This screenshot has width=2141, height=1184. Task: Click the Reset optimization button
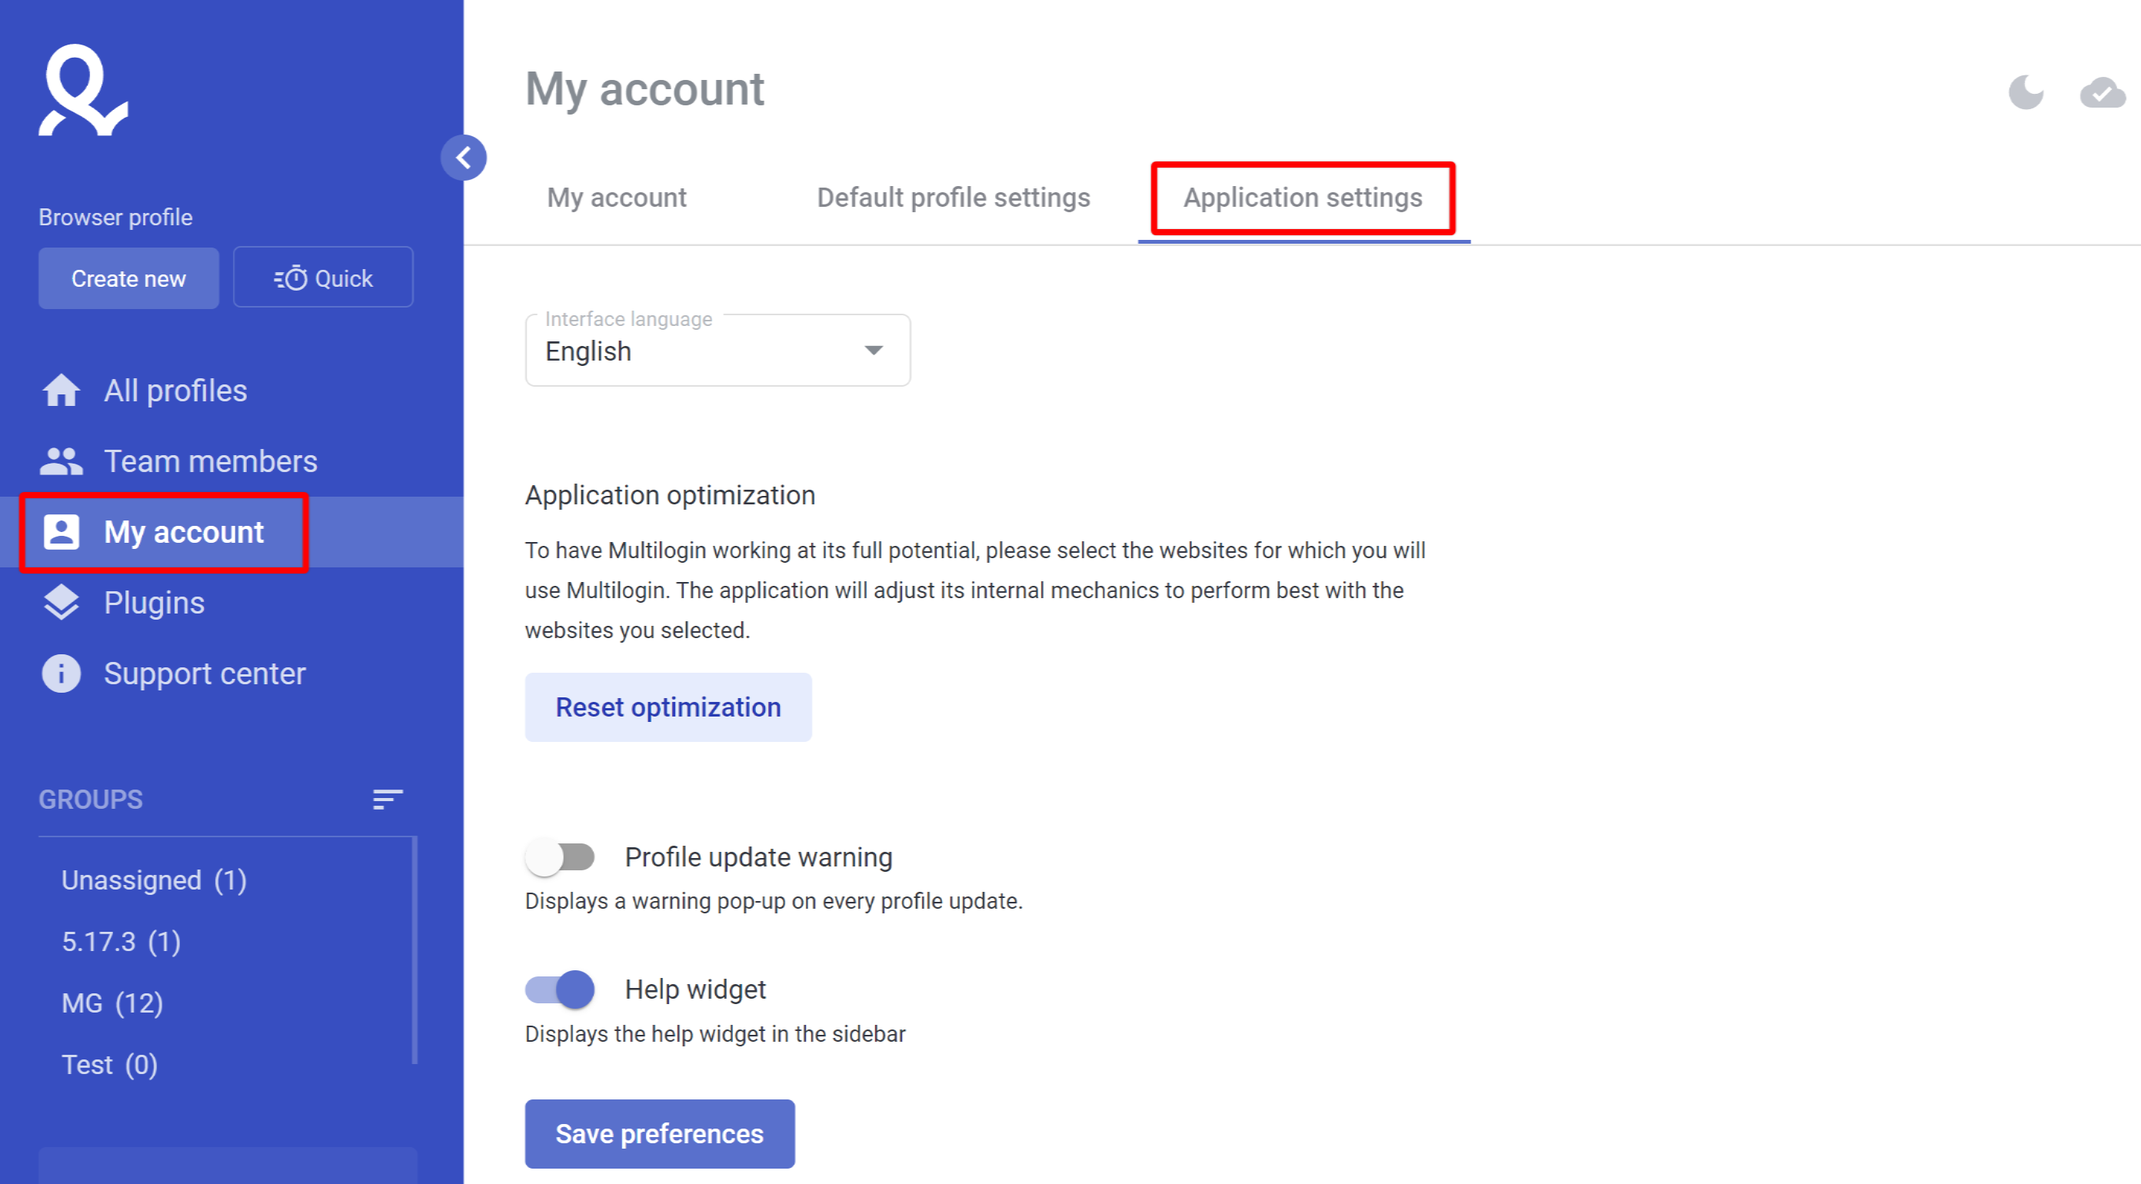pyautogui.click(x=668, y=707)
